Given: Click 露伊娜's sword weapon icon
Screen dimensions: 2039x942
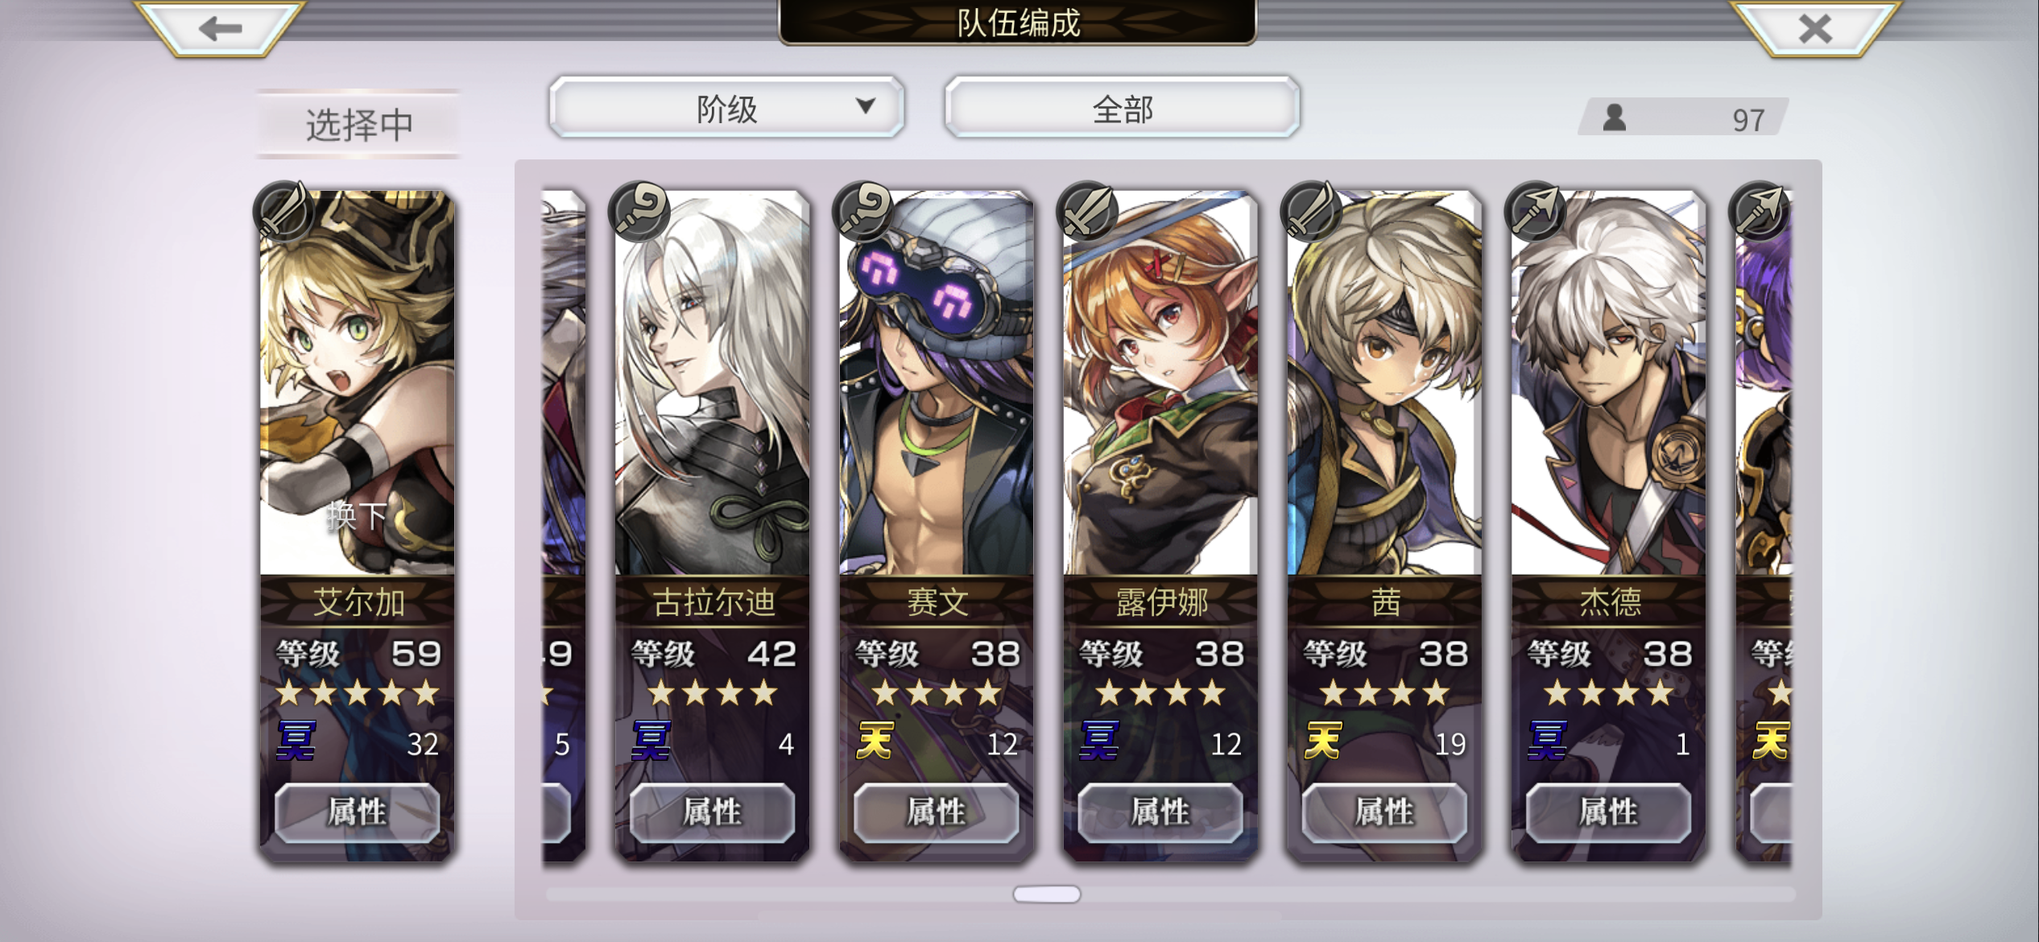Looking at the screenshot, I should click(1087, 211).
